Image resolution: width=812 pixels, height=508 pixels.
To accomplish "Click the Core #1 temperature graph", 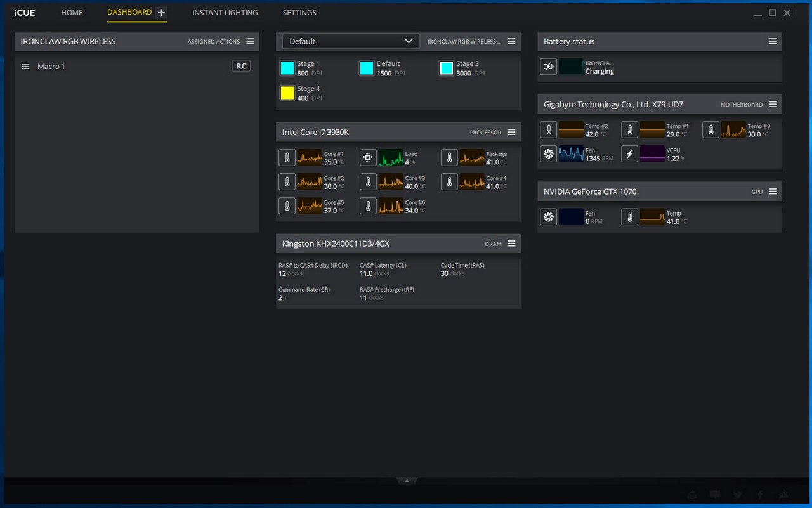I will 310,157.
